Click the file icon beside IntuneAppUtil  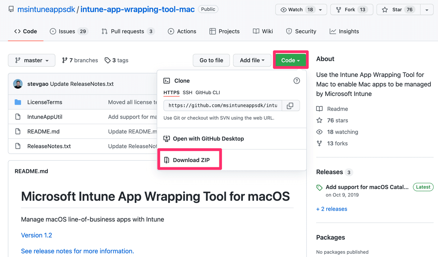pyautogui.click(x=18, y=117)
